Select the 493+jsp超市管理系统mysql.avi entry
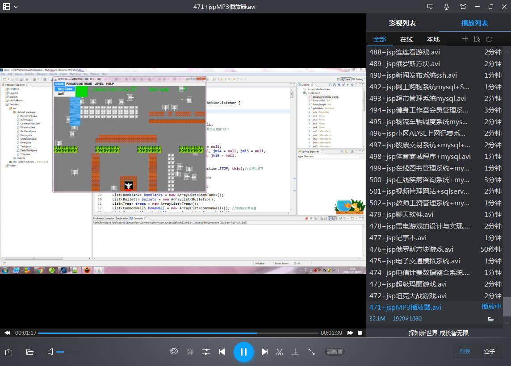511x366 pixels. 435,99
